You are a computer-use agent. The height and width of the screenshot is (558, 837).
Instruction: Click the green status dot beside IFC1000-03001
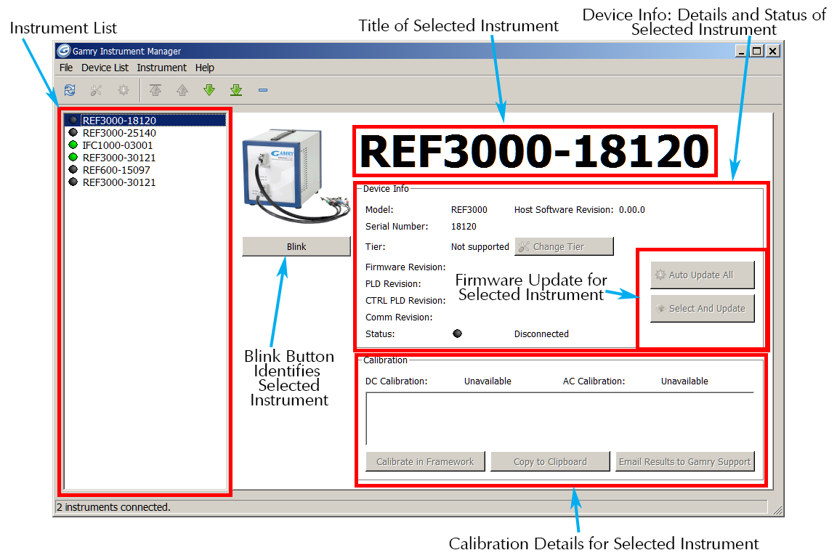coord(73,145)
